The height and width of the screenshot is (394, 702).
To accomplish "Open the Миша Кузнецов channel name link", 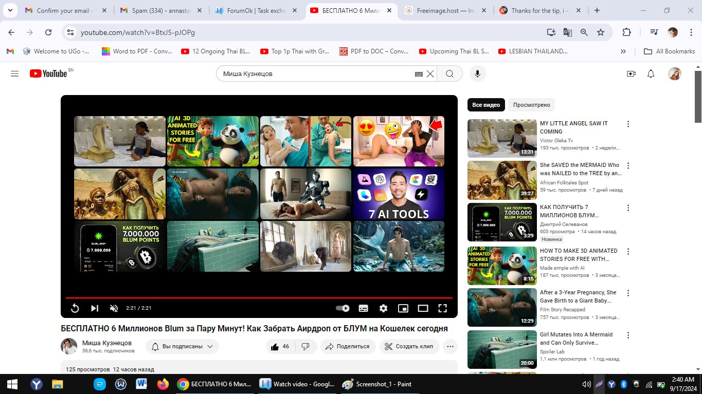I will pos(107,343).
